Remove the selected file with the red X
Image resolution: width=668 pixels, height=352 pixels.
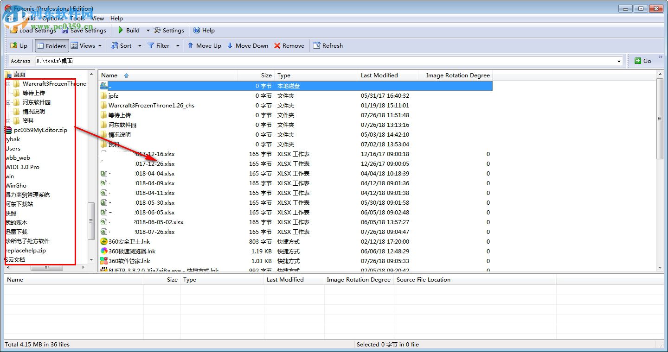[289, 46]
